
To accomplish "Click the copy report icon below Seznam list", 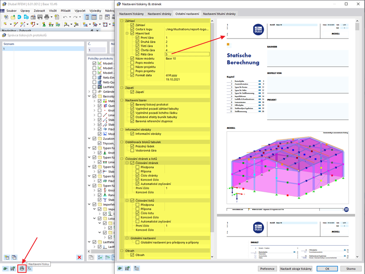I will point(14,257).
